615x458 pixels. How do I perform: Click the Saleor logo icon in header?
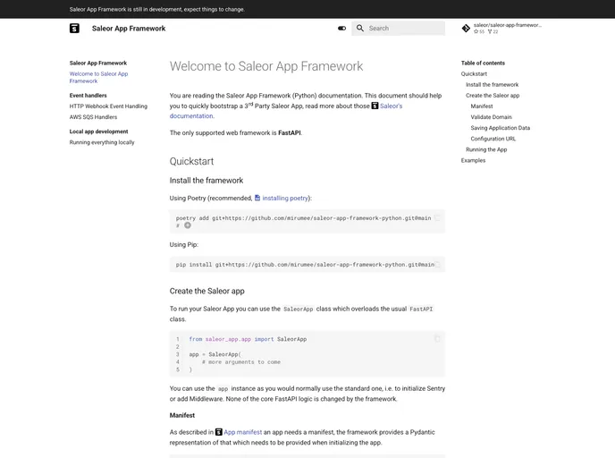point(74,29)
